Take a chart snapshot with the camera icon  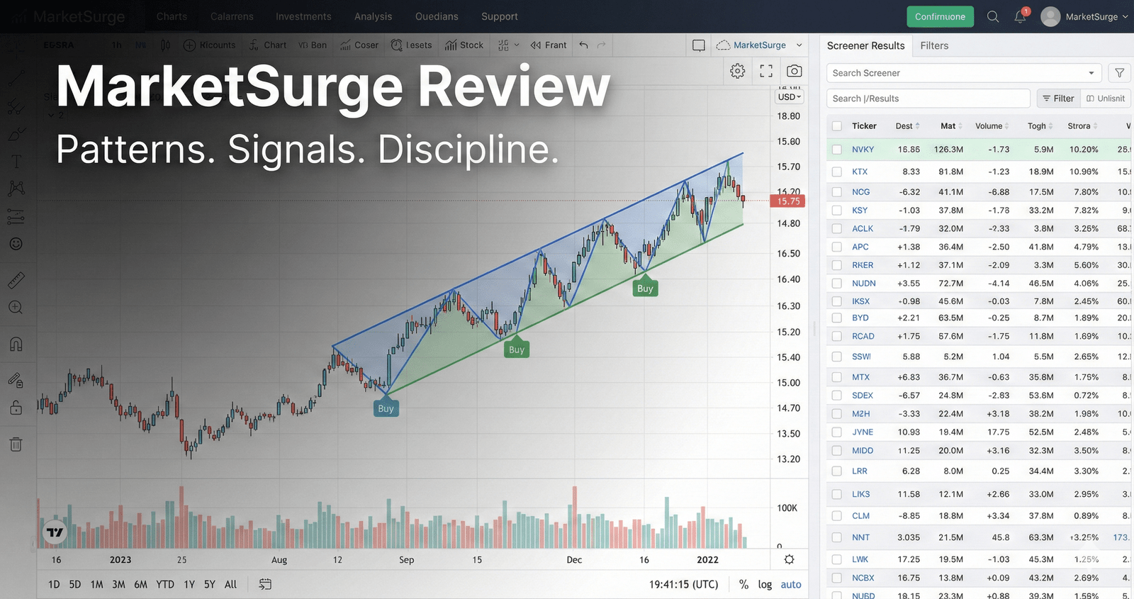coord(795,71)
